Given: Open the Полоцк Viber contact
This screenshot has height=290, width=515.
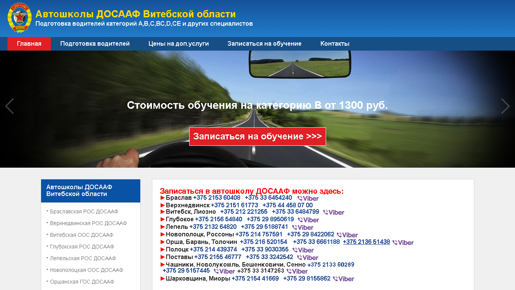Looking at the screenshot, I should [x=303, y=250].
